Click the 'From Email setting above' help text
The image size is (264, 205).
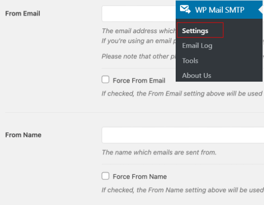tap(183, 94)
